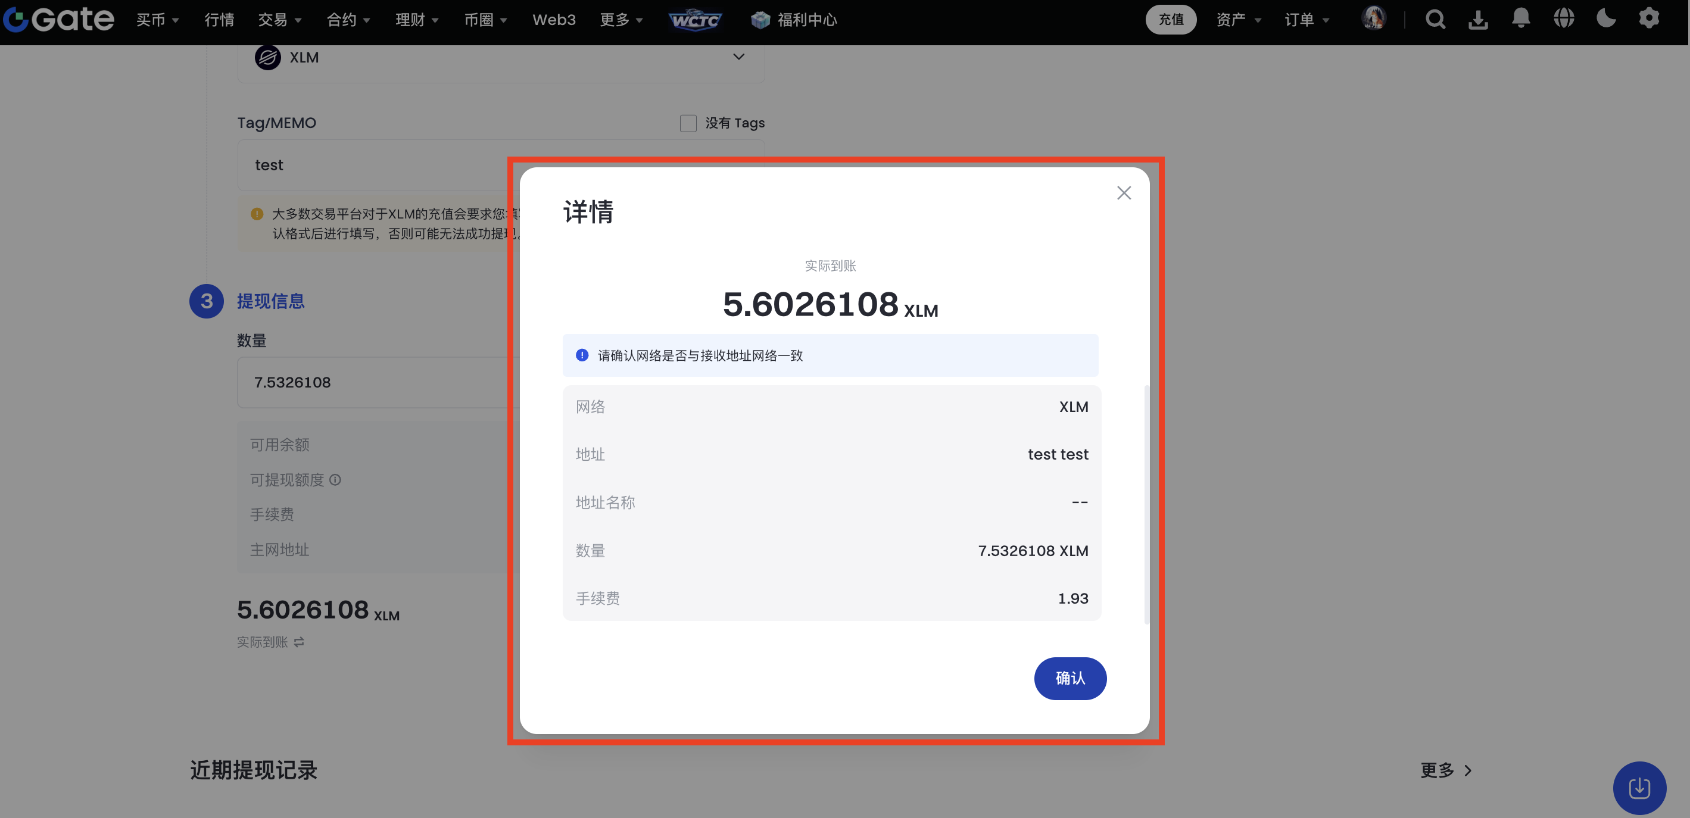Screen dimensions: 1690x818
Task: Open the 资产 dropdown menu
Action: tap(1238, 20)
